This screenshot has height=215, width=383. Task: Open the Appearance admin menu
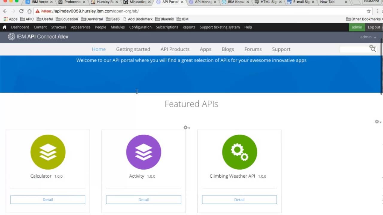coord(80,27)
